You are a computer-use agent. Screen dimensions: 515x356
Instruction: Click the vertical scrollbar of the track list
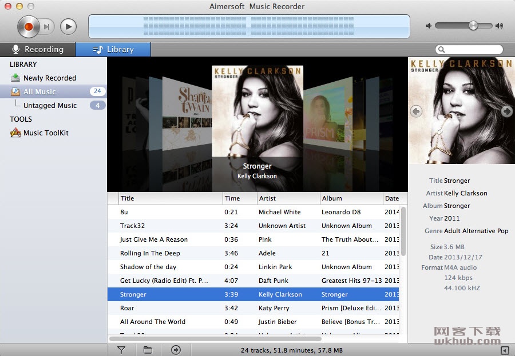(403, 231)
